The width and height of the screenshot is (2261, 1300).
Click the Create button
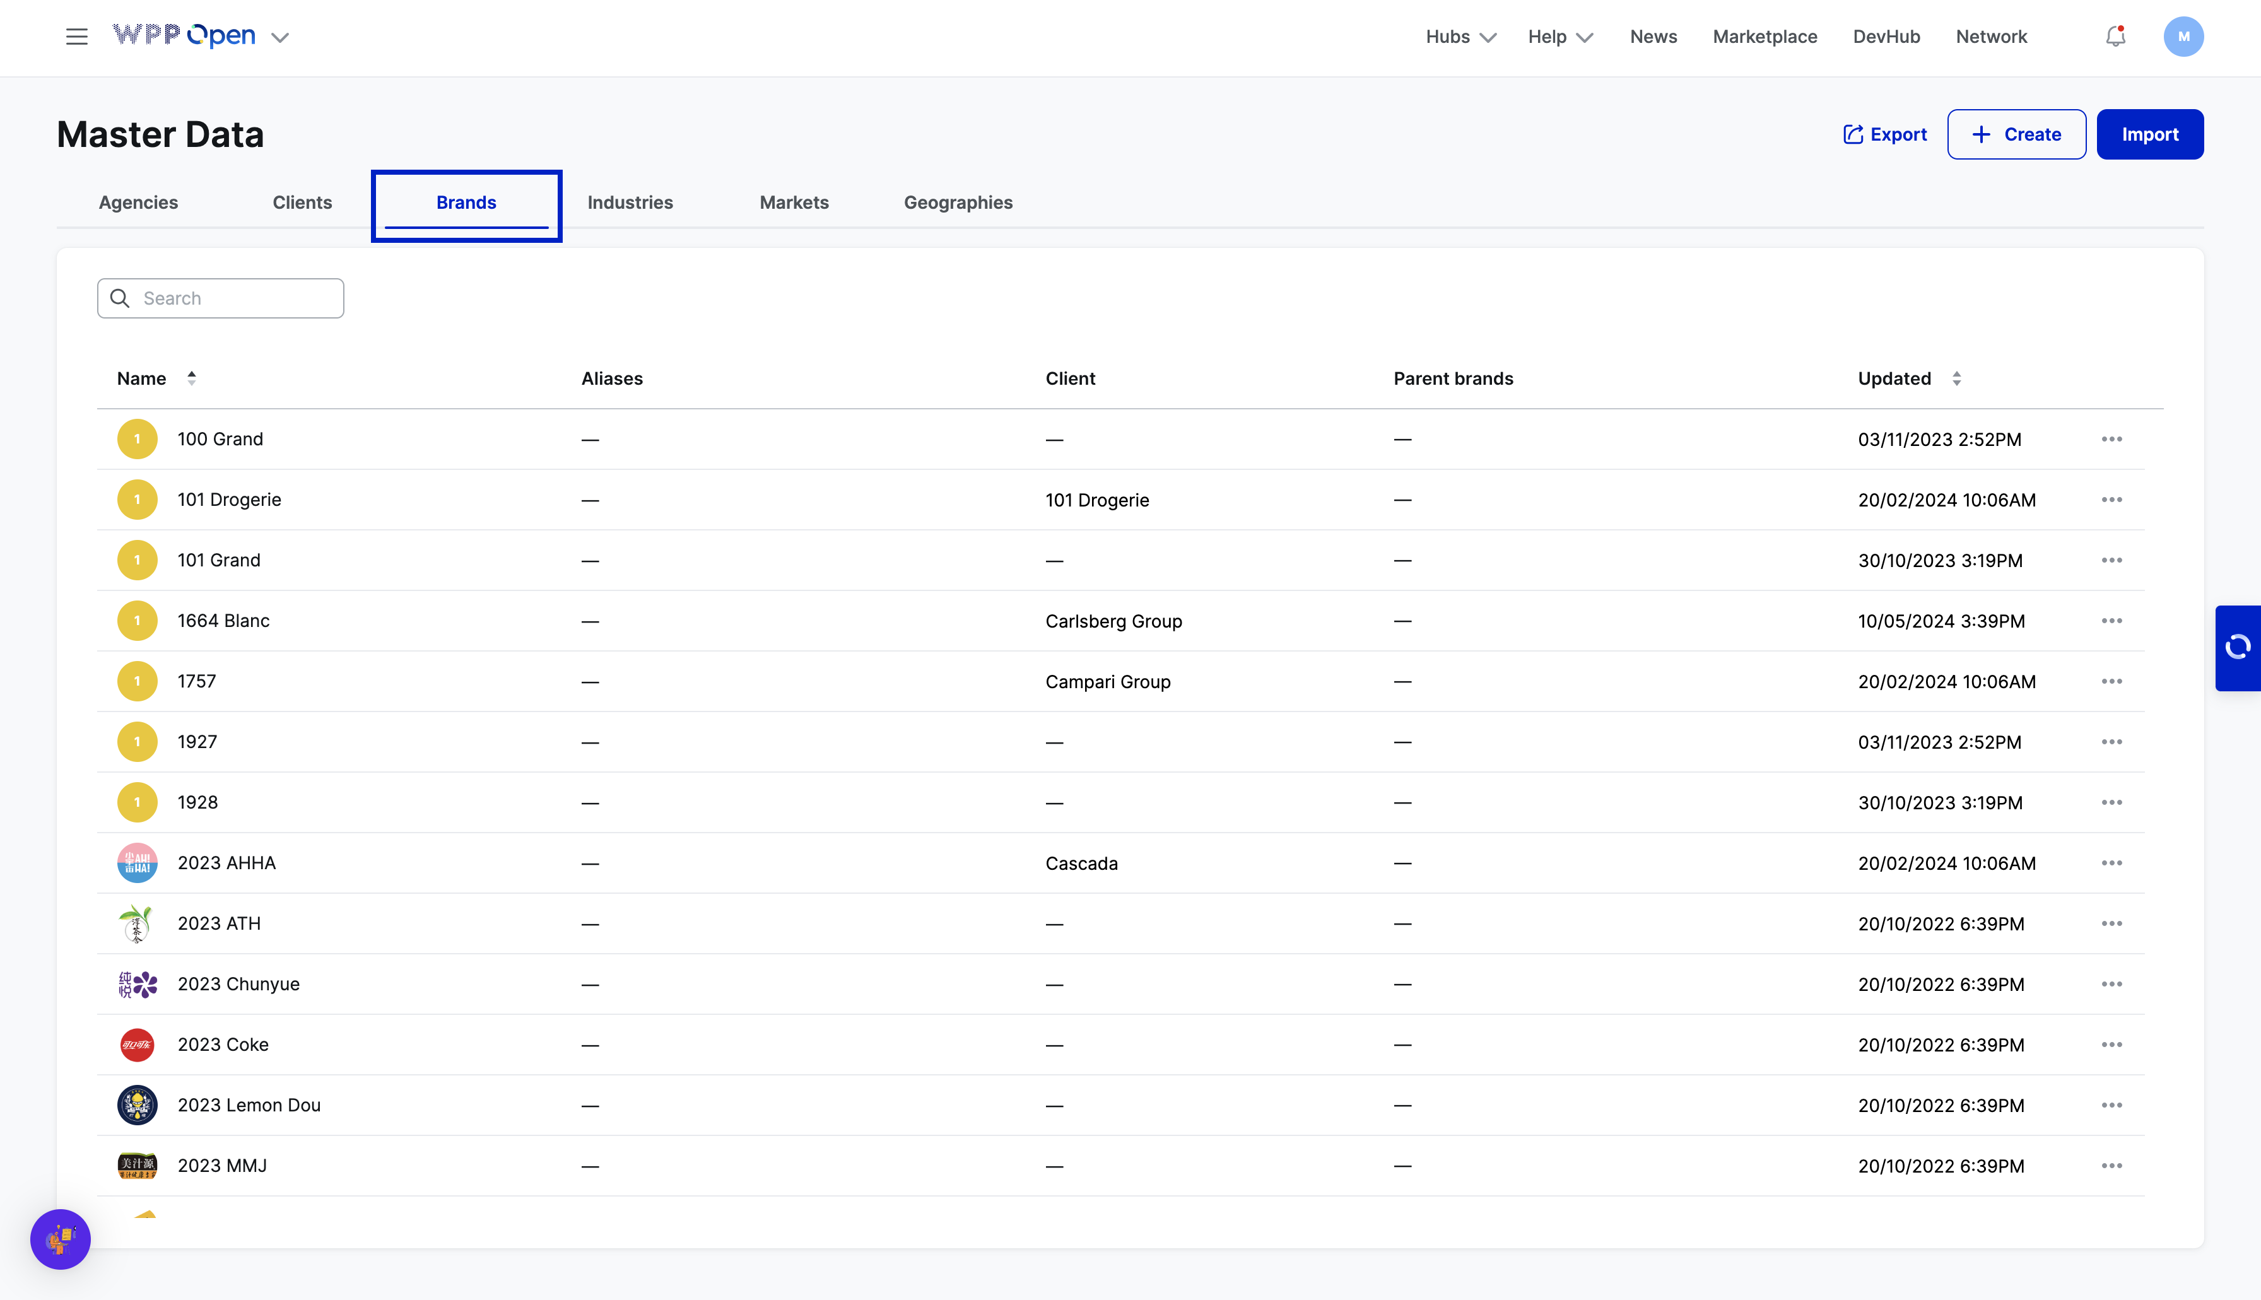click(x=2016, y=135)
